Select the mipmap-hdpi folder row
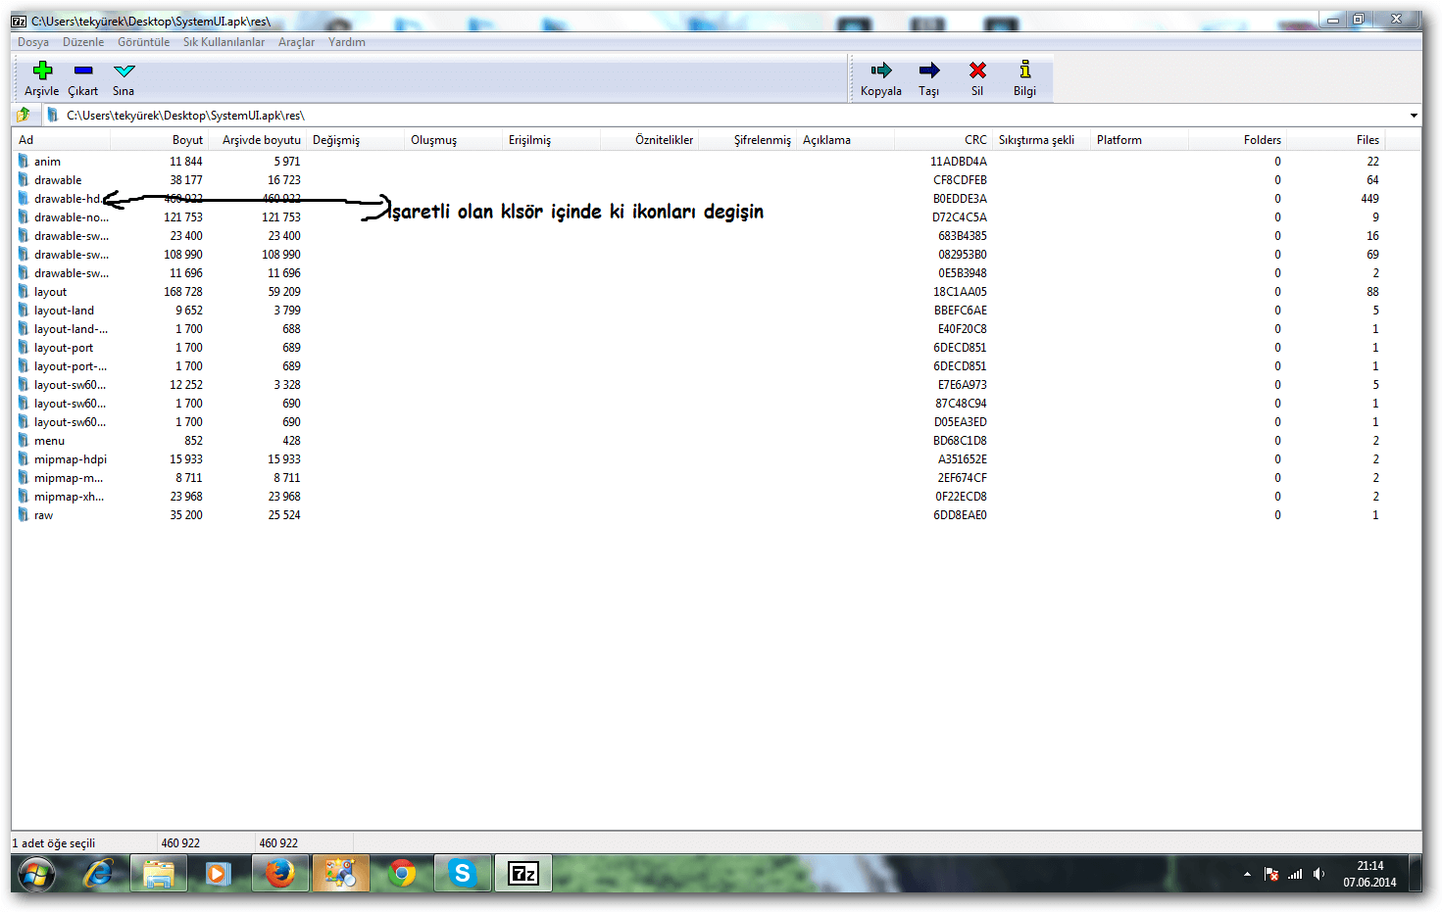Screen dimensions: 1442x912 tap(70, 459)
